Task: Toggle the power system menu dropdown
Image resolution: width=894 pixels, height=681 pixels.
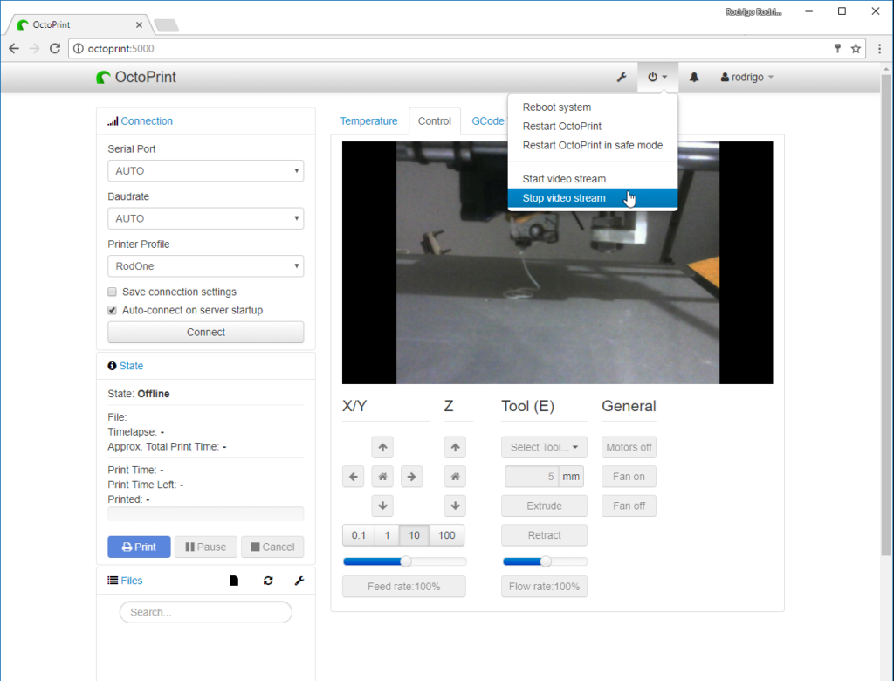Action: tap(657, 77)
